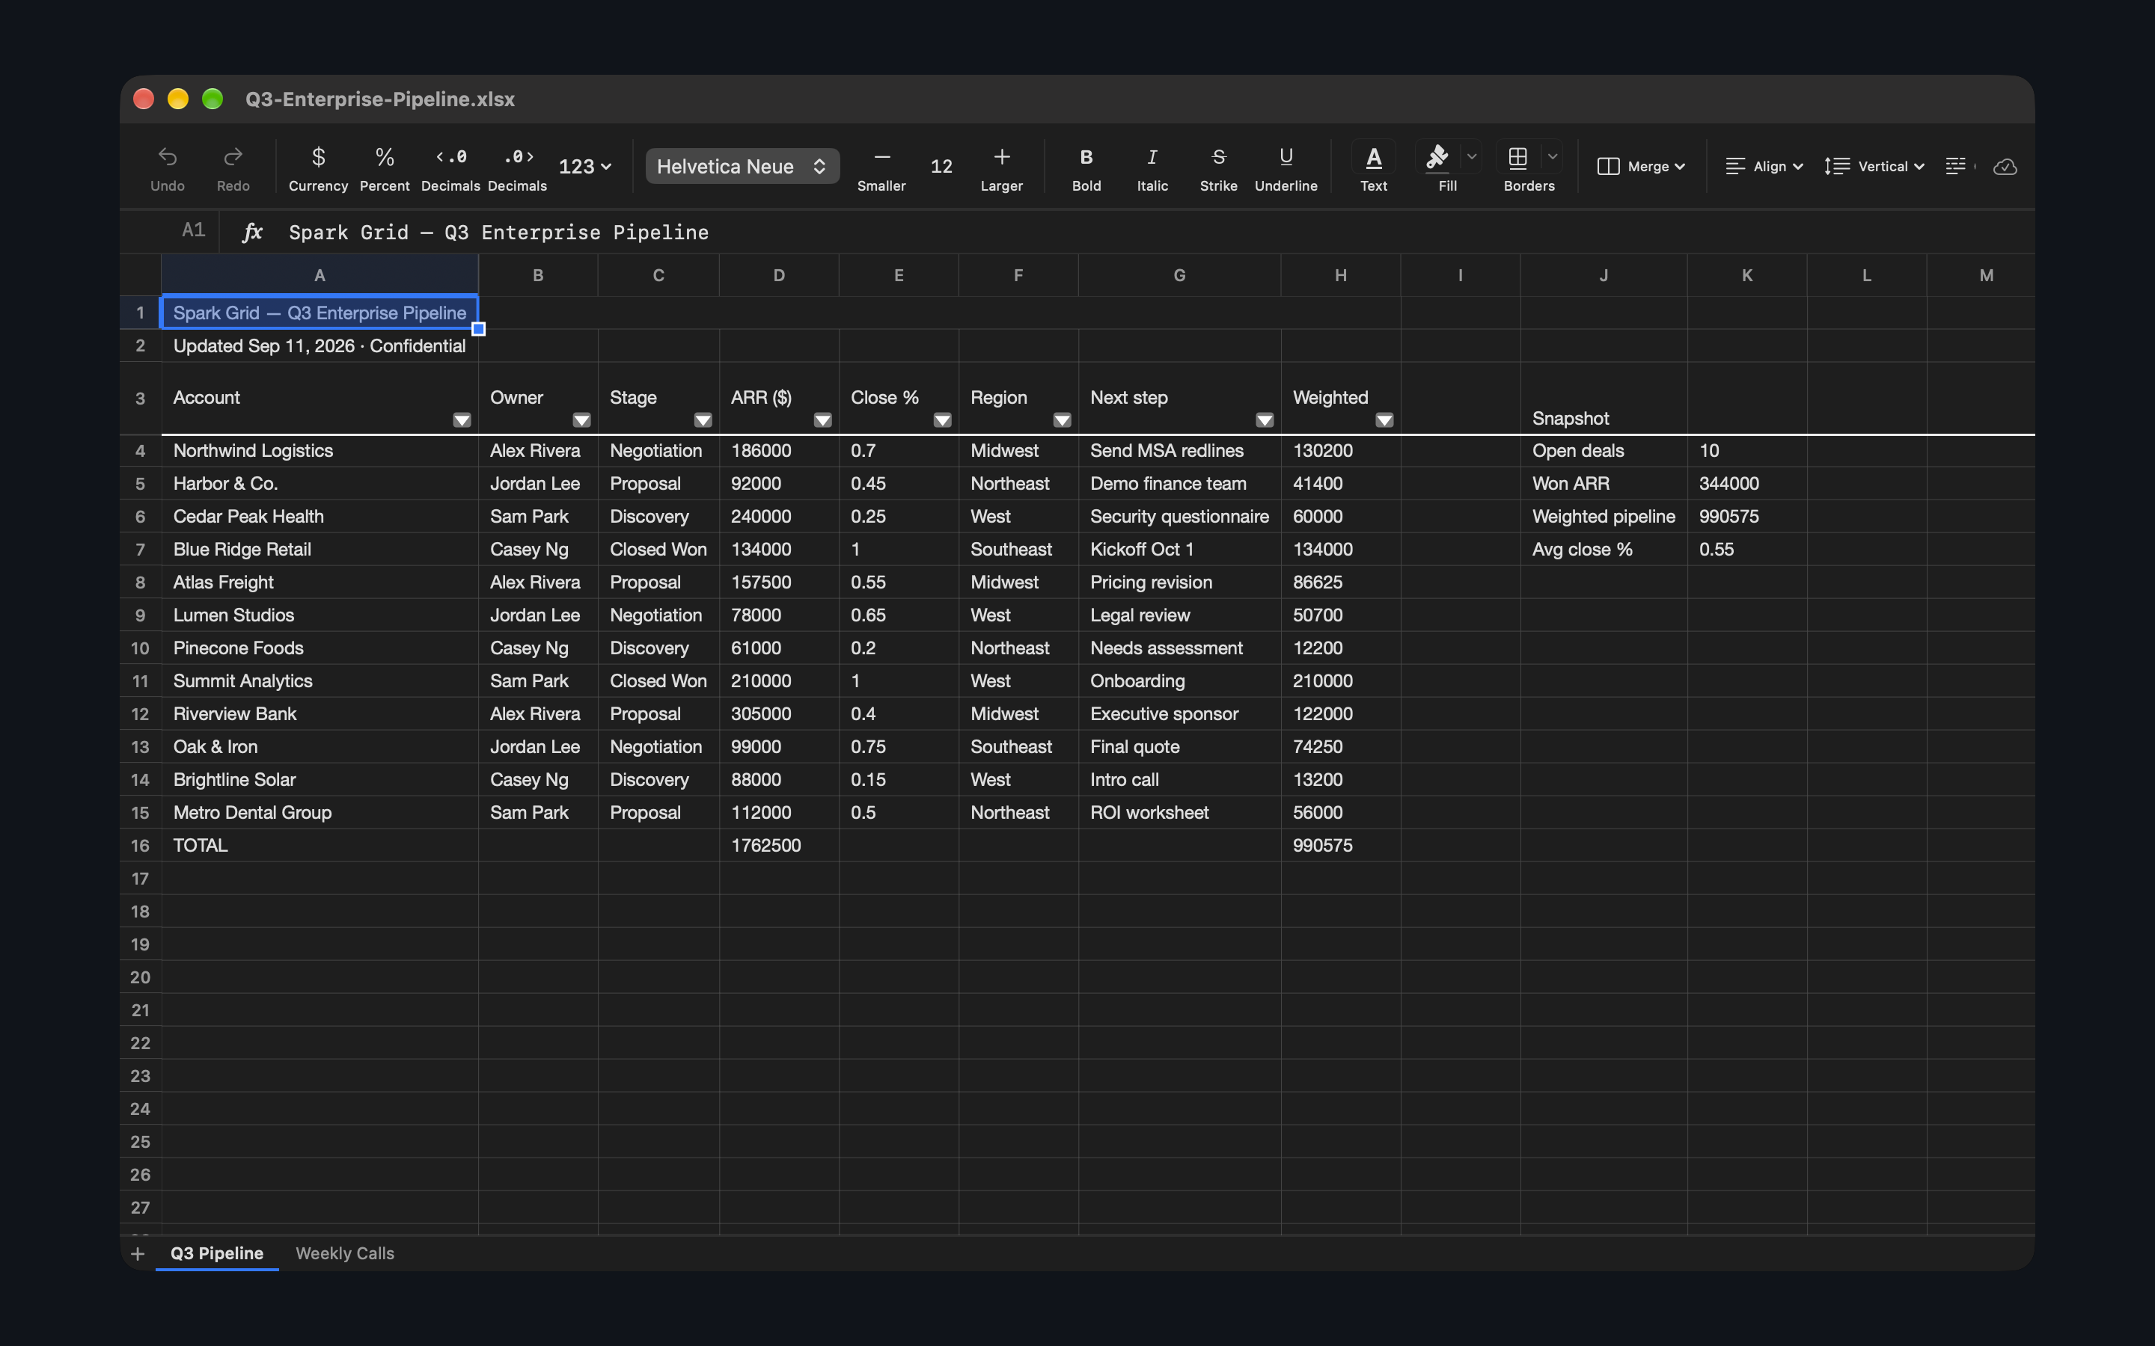This screenshot has height=1346, width=2155.
Task: Make font Larger with plus icon
Action: tap(1002, 158)
